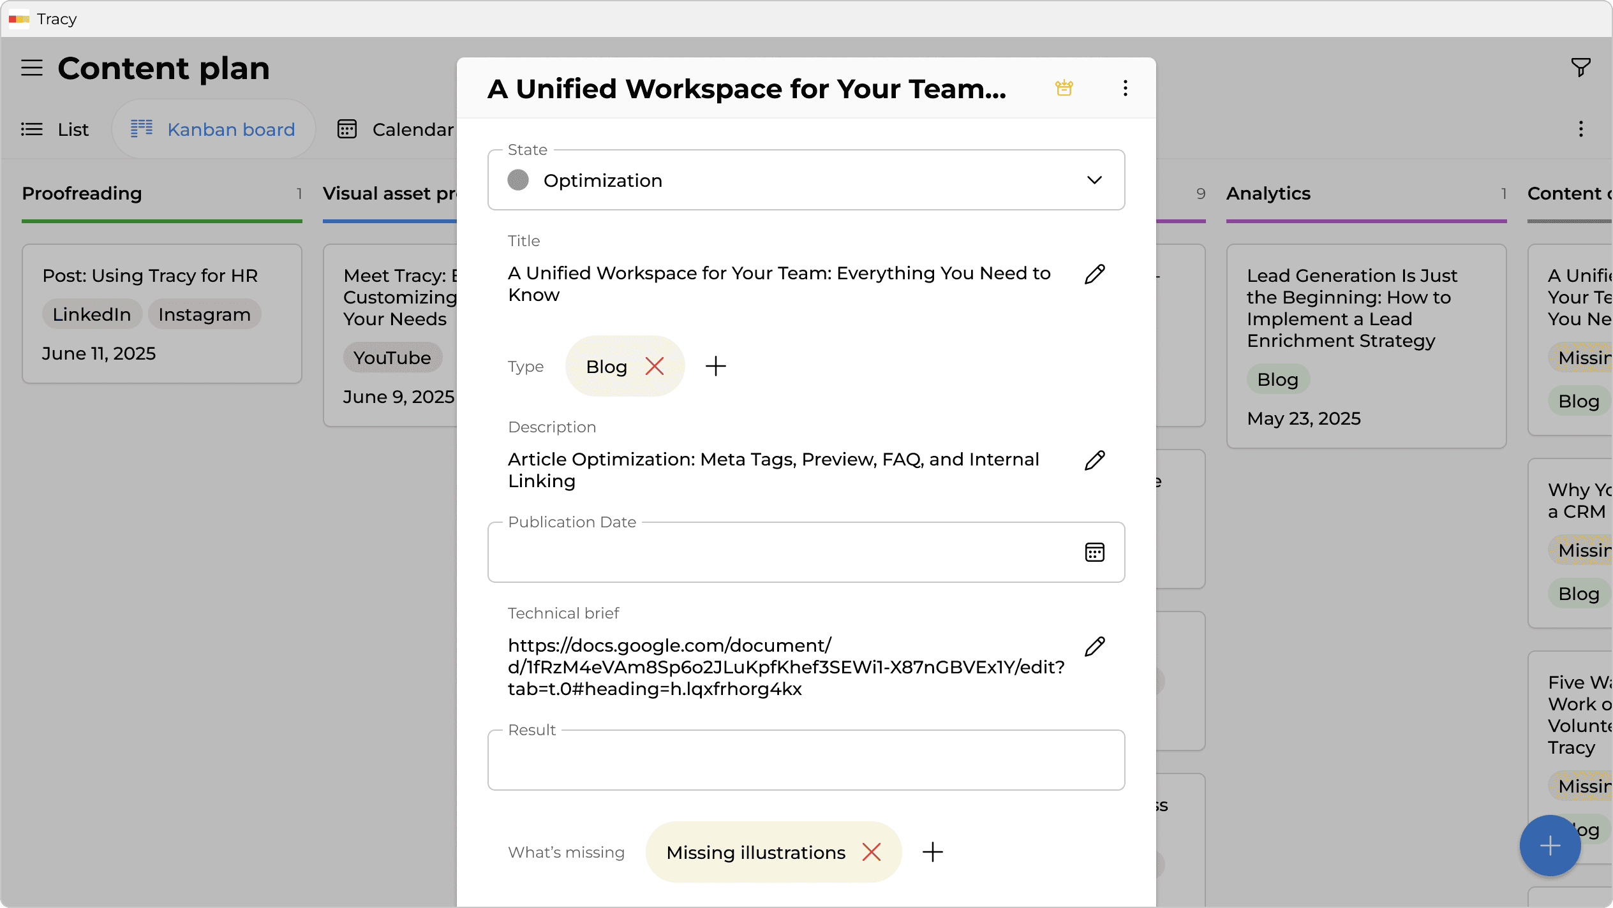Click the filter funnel icon
1613x908 pixels.
click(1580, 68)
